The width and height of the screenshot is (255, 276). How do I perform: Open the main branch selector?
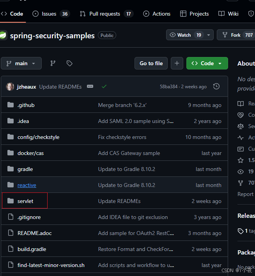21,63
